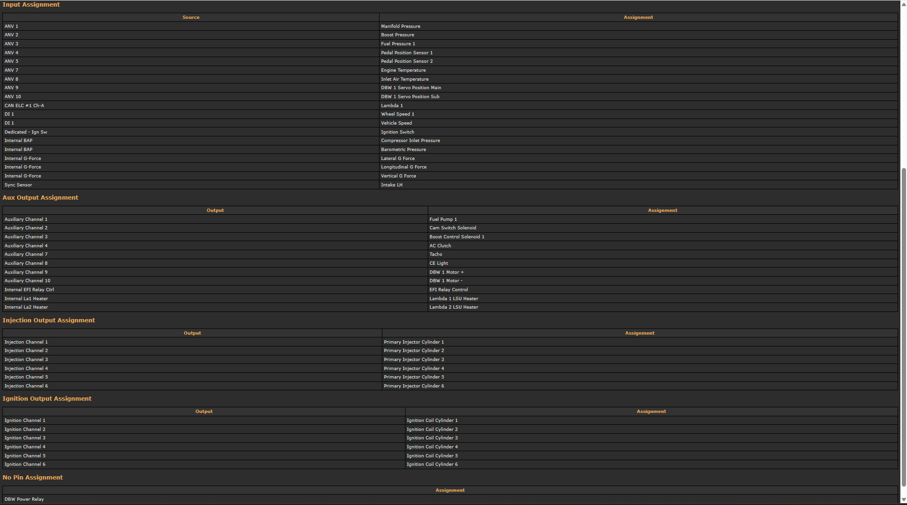Select the Manifold Pressure assignment cell

(x=400, y=26)
